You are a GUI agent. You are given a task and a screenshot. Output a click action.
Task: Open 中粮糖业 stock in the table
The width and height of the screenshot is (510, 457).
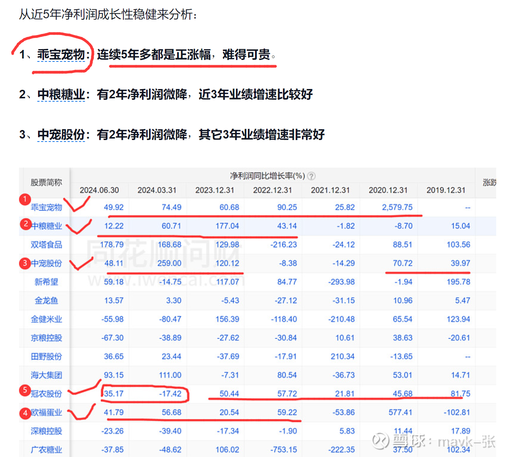(x=46, y=226)
